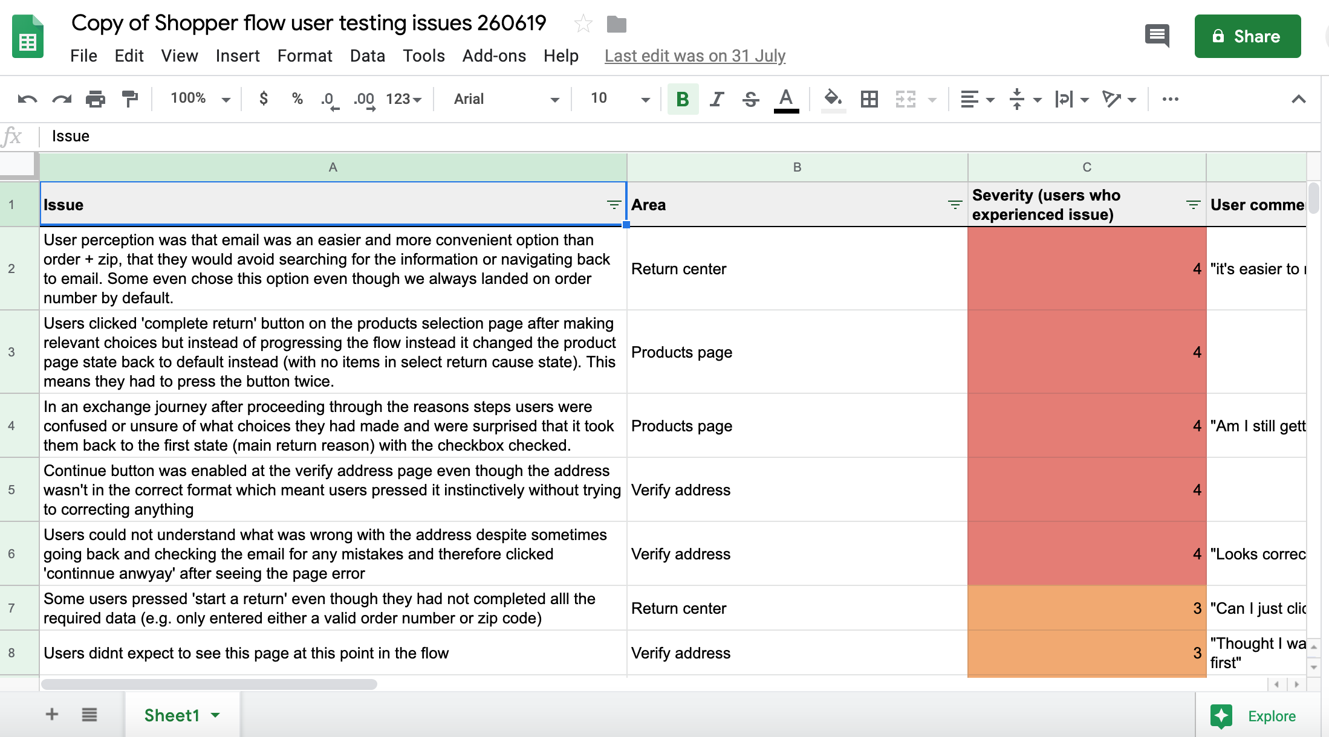
Task: Open the fill color picker
Action: tap(833, 99)
